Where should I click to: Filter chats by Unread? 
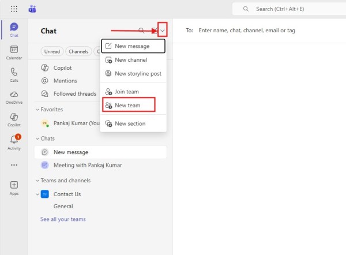(x=52, y=51)
